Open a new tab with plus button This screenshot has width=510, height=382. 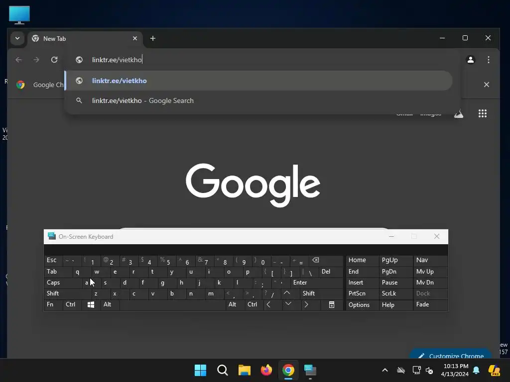152,38
